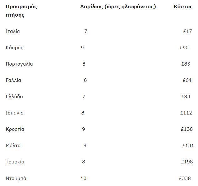
Task: Select the Κύπρος destination cell
Action: 14,48
